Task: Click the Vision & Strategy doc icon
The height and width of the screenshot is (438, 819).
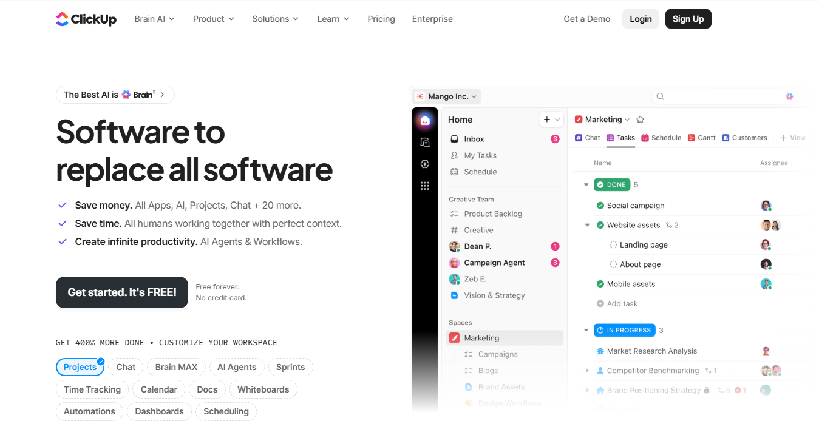Action: click(x=454, y=295)
